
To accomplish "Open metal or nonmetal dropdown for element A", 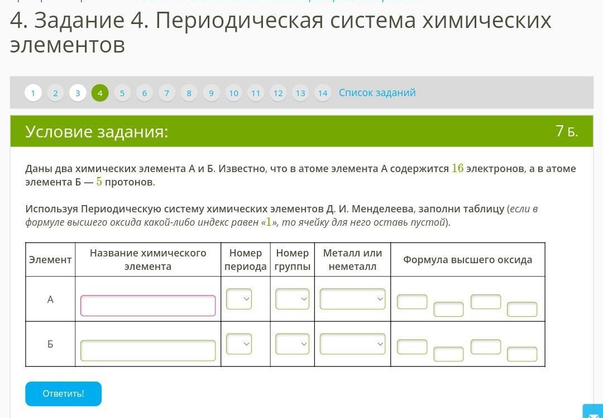I will pyautogui.click(x=353, y=299).
